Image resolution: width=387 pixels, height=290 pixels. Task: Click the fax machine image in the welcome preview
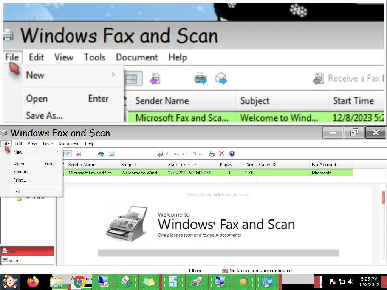pos(127,224)
